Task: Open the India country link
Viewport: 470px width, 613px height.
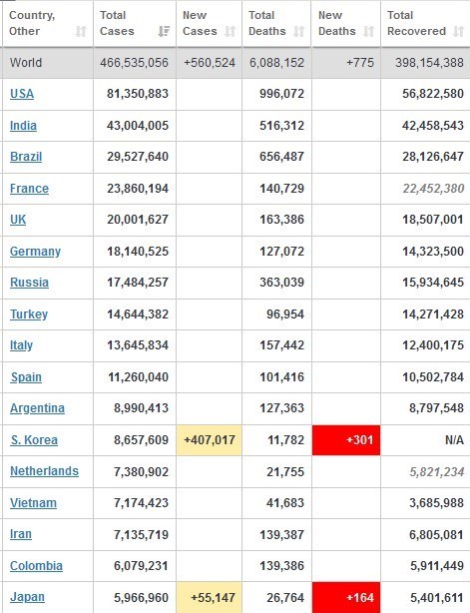Action: pyautogui.click(x=23, y=126)
